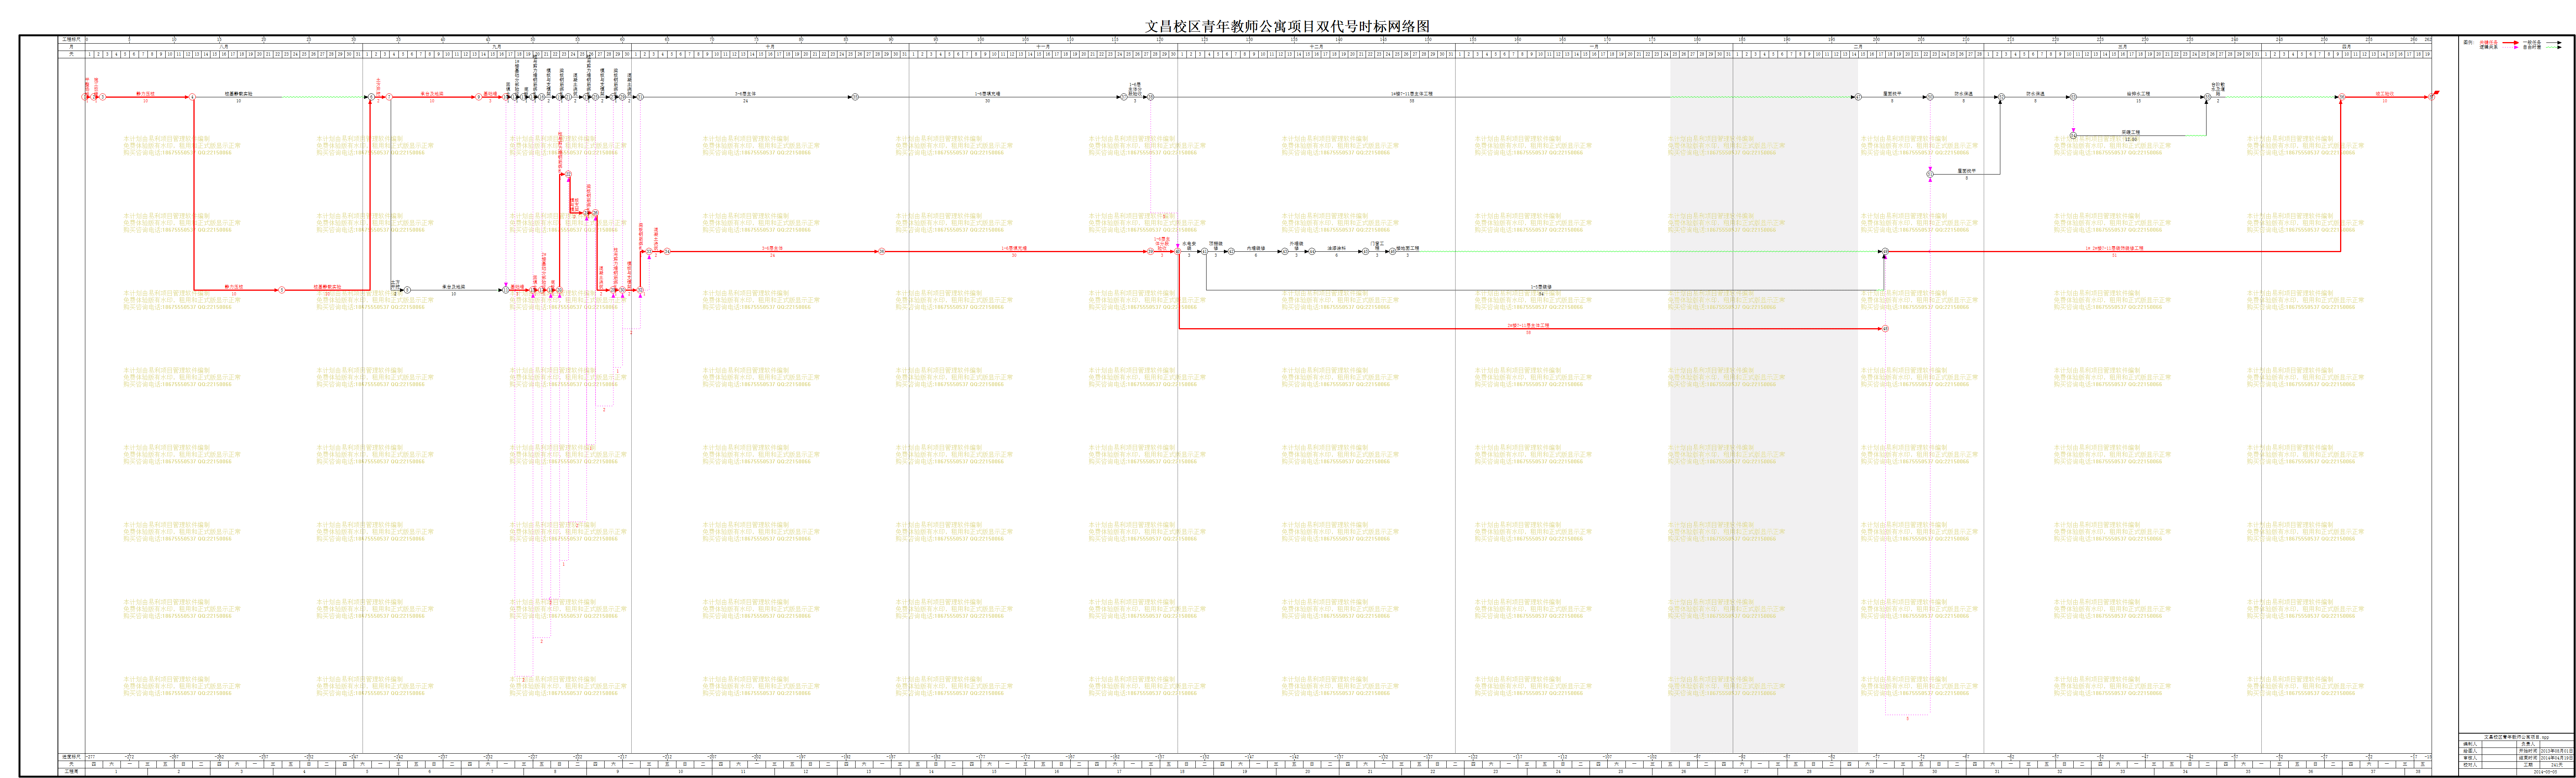Select node 48 ending 2#楼7~11层主体工程
2576x778 pixels.
click(x=1885, y=329)
